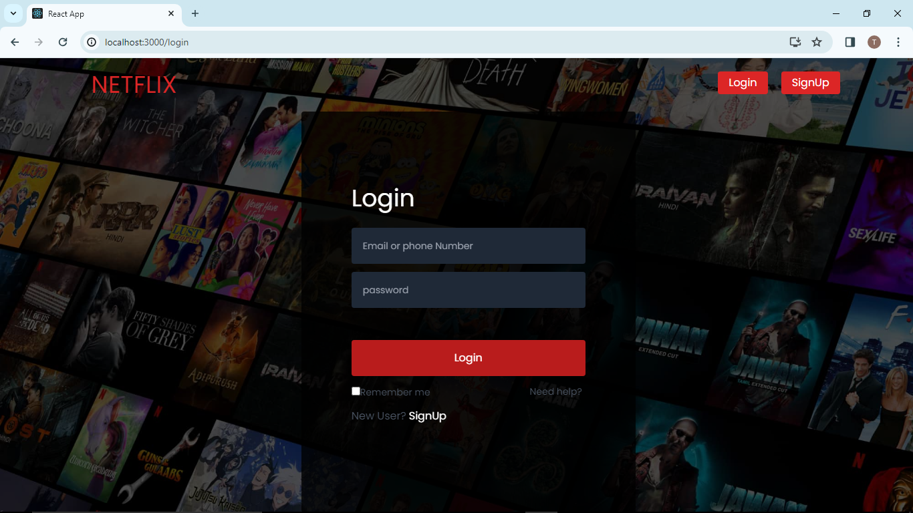Select the React App tab
The image size is (913, 513).
click(x=94, y=13)
